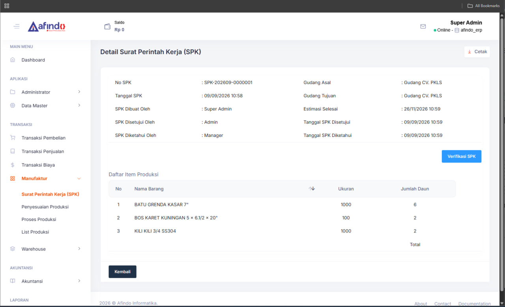
Task: Open All Bookmarks folder in browser bar
Action: coord(483,6)
